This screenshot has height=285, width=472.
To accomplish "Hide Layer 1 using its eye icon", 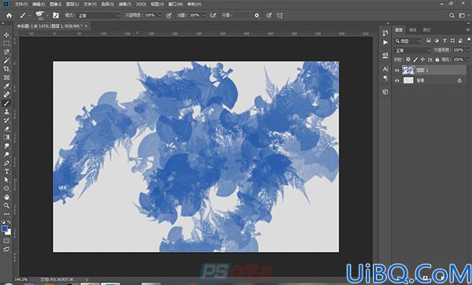I will pos(397,71).
